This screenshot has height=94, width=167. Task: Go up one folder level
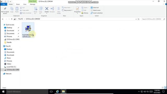[11, 19]
